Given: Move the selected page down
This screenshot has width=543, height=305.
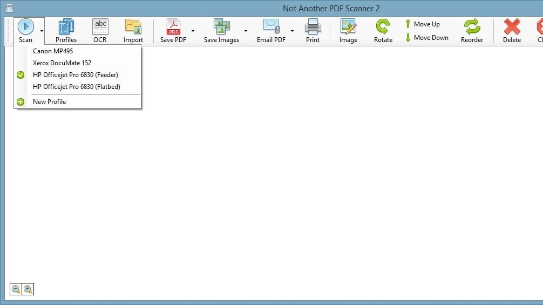Looking at the screenshot, I should point(426,37).
